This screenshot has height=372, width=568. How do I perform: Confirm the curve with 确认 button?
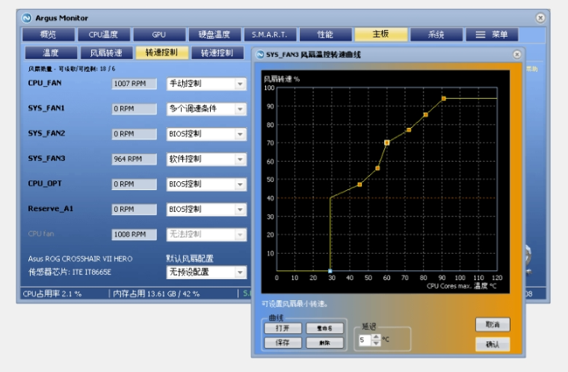pyautogui.click(x=493, y=344)
